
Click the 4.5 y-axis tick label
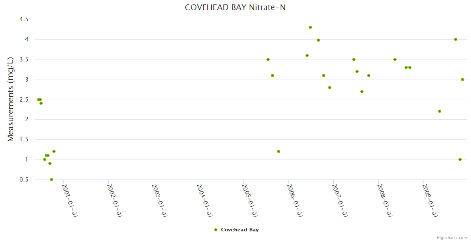tap(24, 19)
